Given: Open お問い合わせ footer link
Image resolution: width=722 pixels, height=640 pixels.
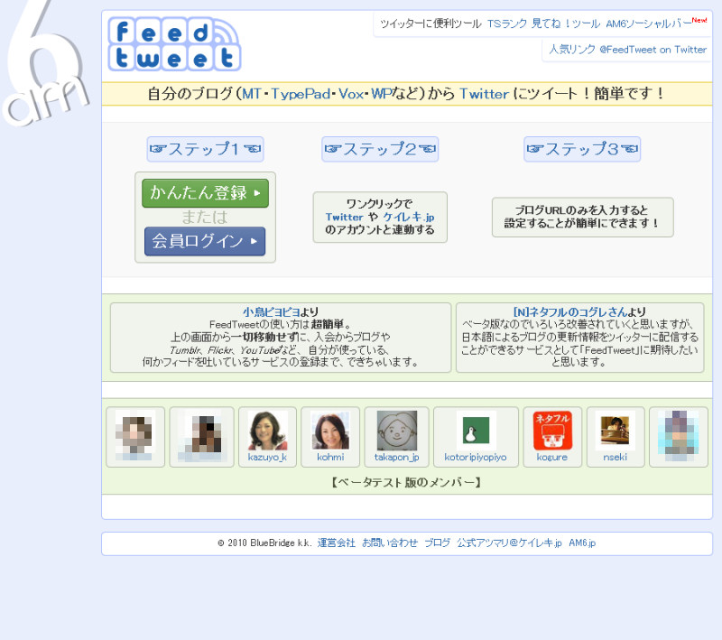Looking at the screenshot, I should pos(390,543).
